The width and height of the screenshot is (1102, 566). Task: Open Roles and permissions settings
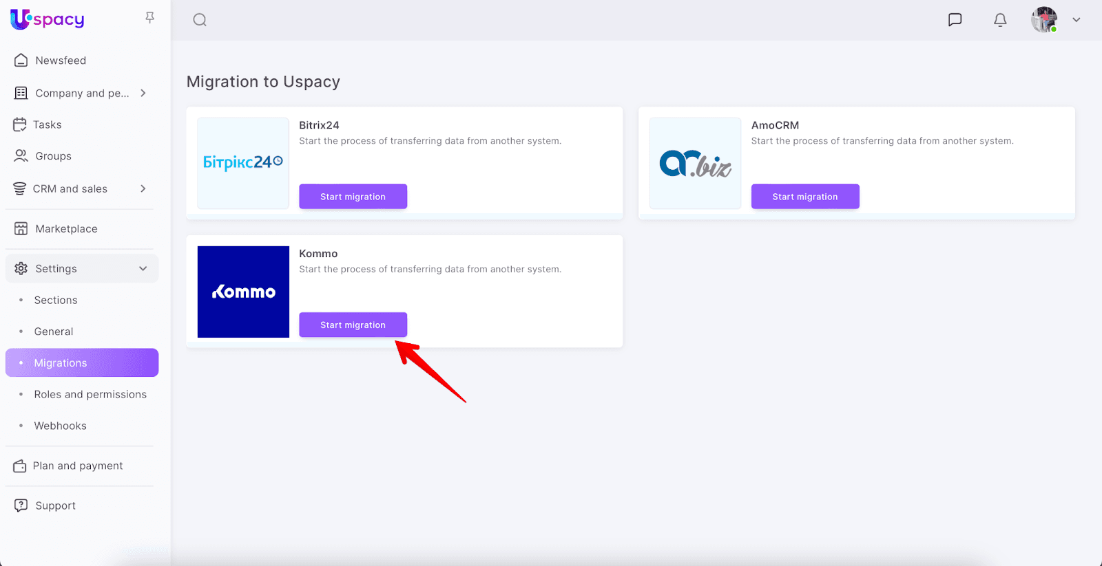[90, 395]
